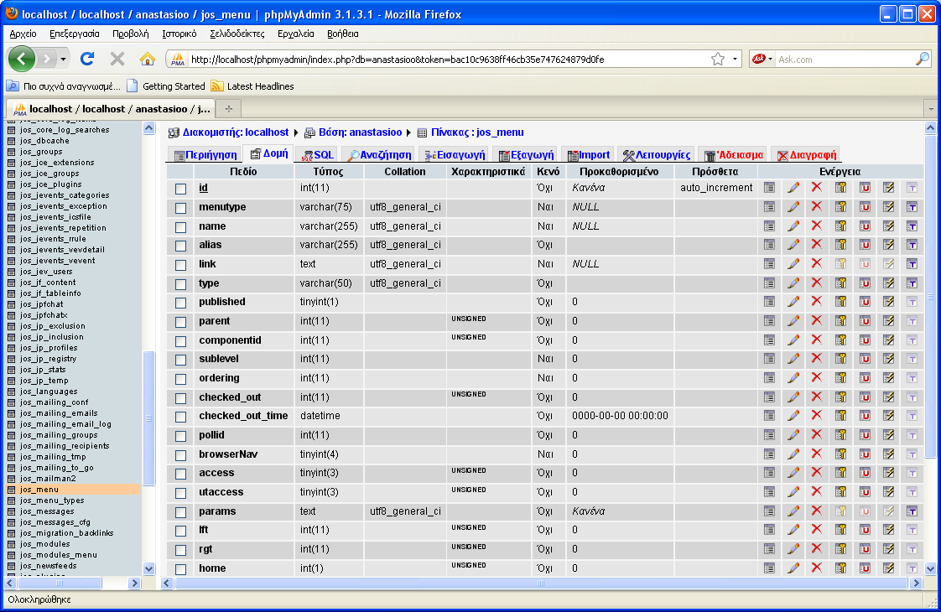941x612 pixels.
Task: Open the list-all-tabs dropdown
Action: coord(931,109)
